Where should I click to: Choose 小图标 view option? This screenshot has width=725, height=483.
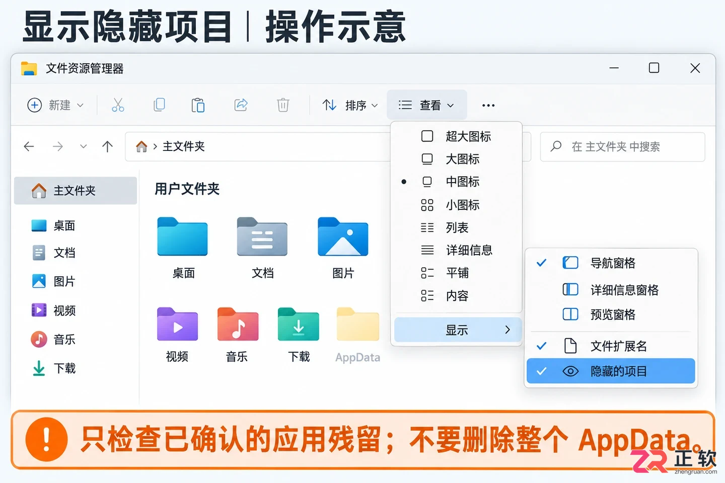[457, 205]
